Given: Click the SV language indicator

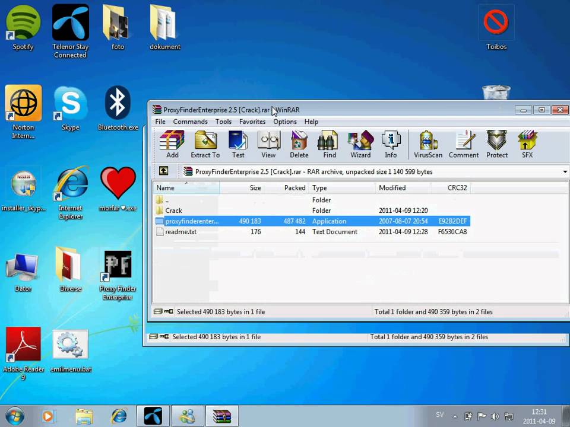Looking at the screenshot, I should [440, 415].
